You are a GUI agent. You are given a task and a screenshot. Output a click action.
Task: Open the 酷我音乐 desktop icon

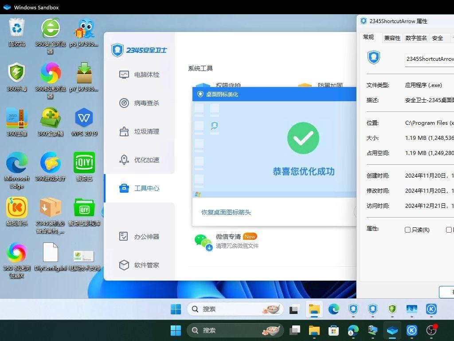click(17, 208)
